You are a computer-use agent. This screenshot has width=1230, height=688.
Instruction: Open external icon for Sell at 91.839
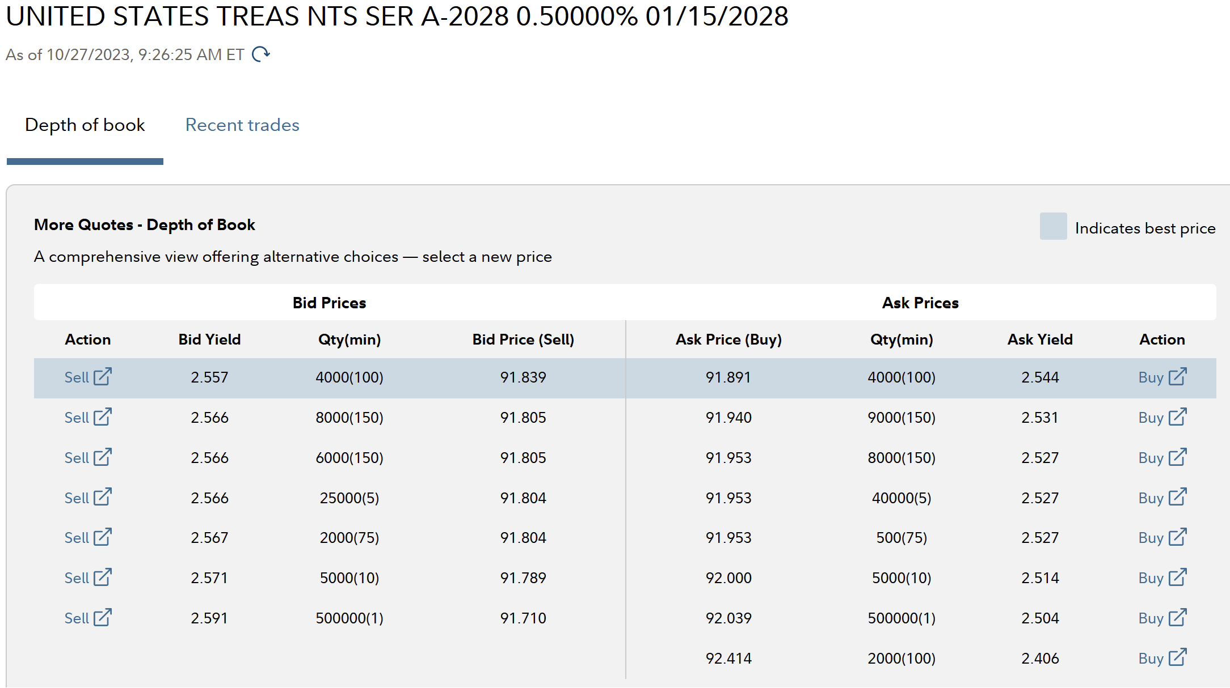[103, 376]
